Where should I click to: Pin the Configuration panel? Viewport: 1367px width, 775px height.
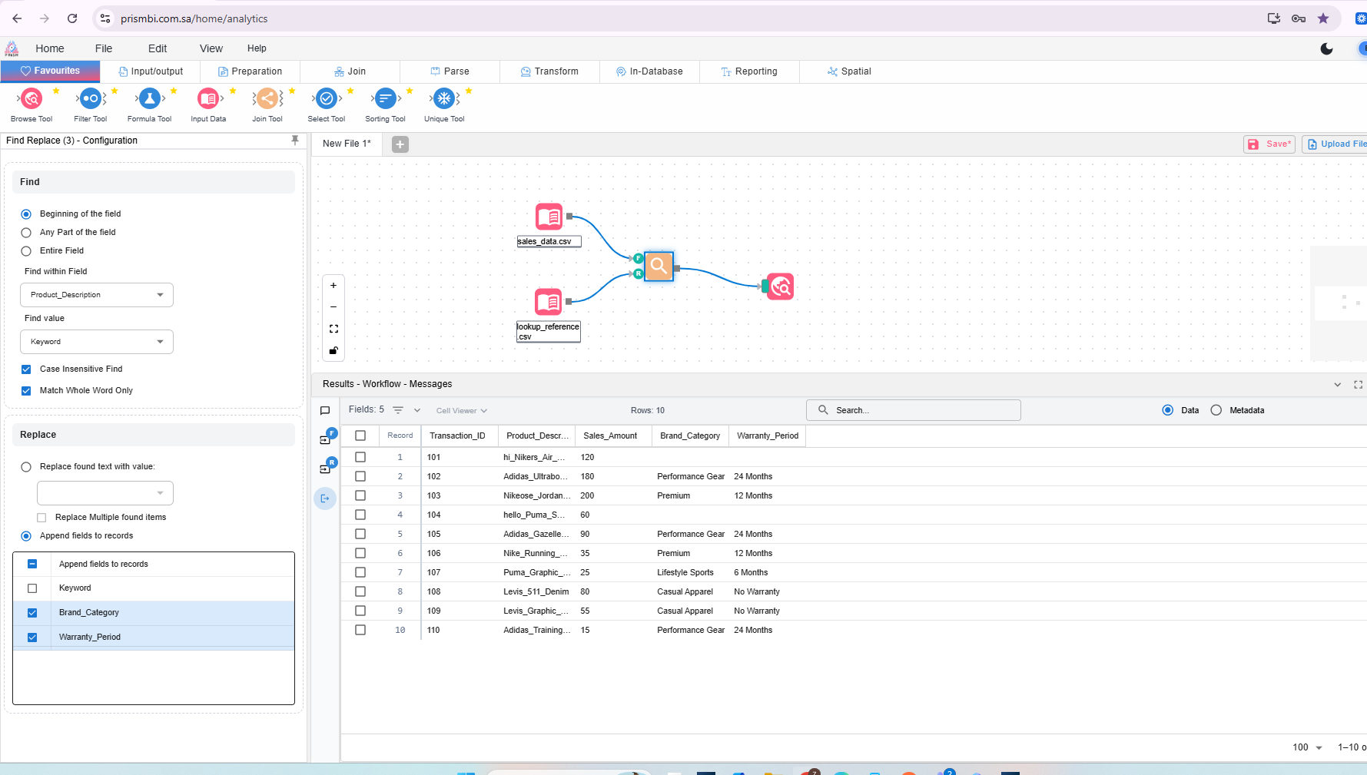(x=295, y=141)
